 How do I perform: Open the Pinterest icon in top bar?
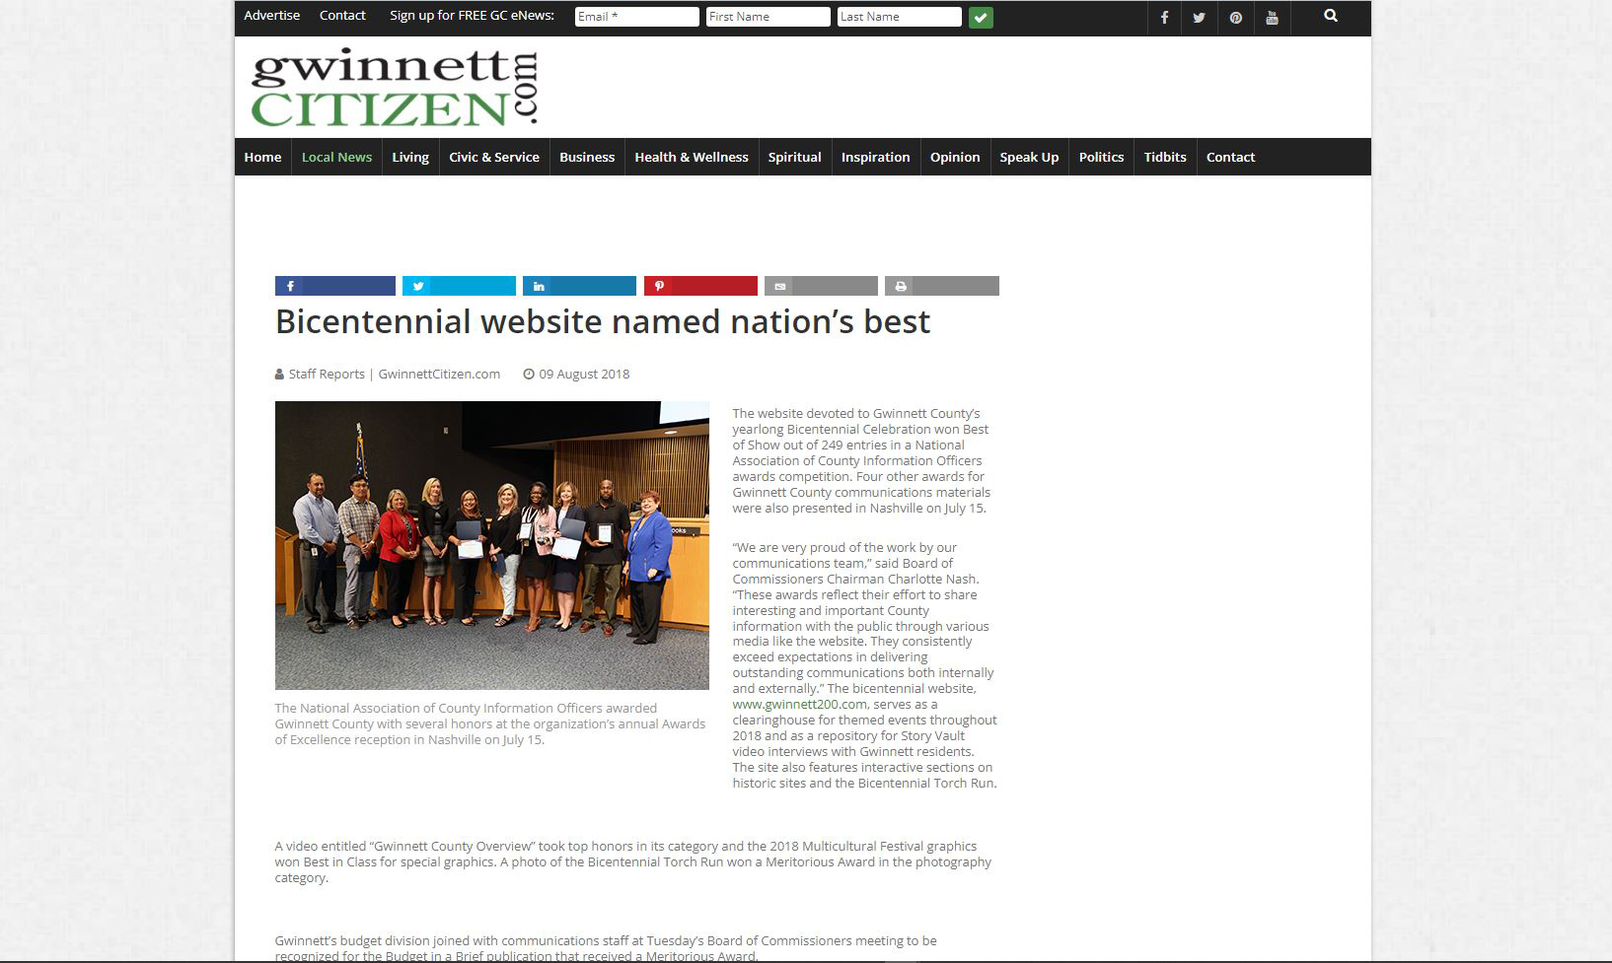click(1235, 18)
